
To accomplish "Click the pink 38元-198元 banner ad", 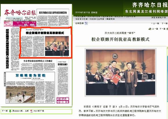I will [20, 24].
